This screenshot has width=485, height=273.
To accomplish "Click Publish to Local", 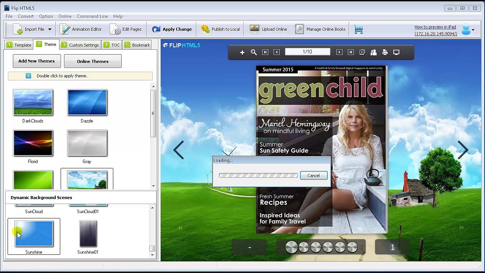I will pyautogui.click(x=221, y=29).
